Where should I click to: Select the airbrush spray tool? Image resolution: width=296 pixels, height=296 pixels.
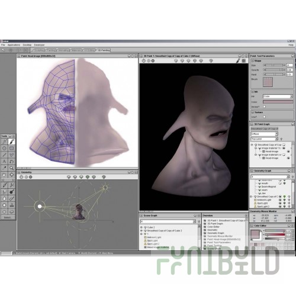(x=12, y=185)
